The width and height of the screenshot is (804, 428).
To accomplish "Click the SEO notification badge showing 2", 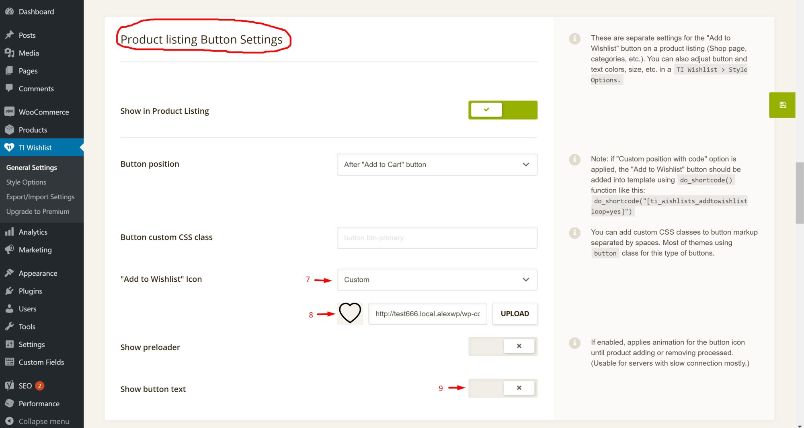I will [x=39, y=386].
